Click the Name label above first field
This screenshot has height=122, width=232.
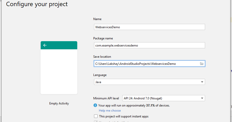point(97,19)
